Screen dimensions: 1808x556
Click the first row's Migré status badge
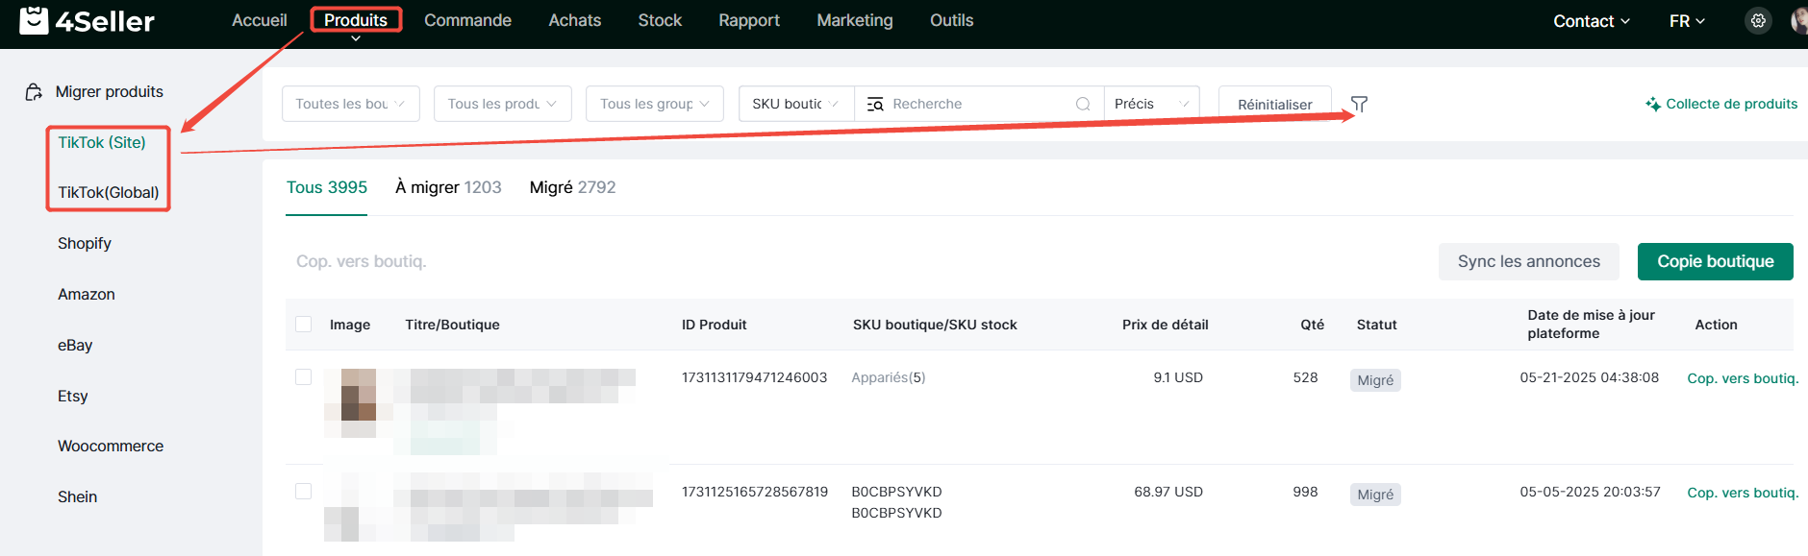1375,380
